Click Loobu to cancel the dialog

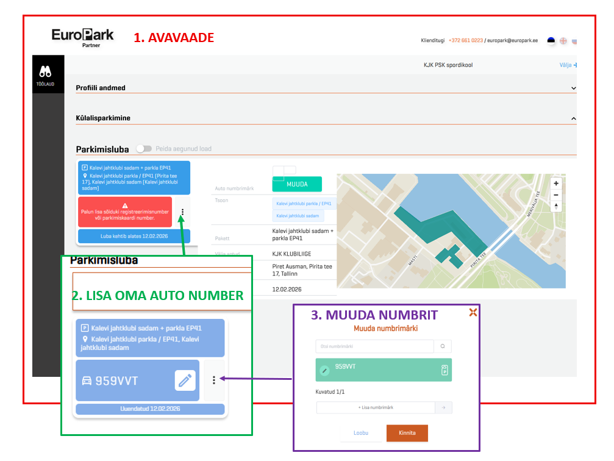coord(361,433)
